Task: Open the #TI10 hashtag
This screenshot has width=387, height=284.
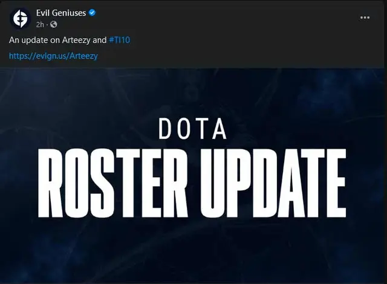Action: tap(120, 40)
